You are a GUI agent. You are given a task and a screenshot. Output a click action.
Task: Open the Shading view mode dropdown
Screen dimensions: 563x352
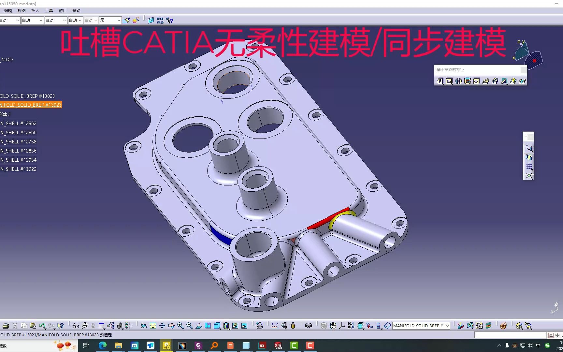click(227, 326)
